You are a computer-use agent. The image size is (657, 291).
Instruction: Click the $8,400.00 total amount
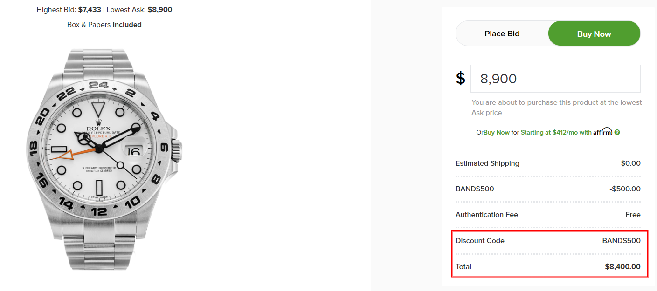pyautogui.click(x=622, y=267)
